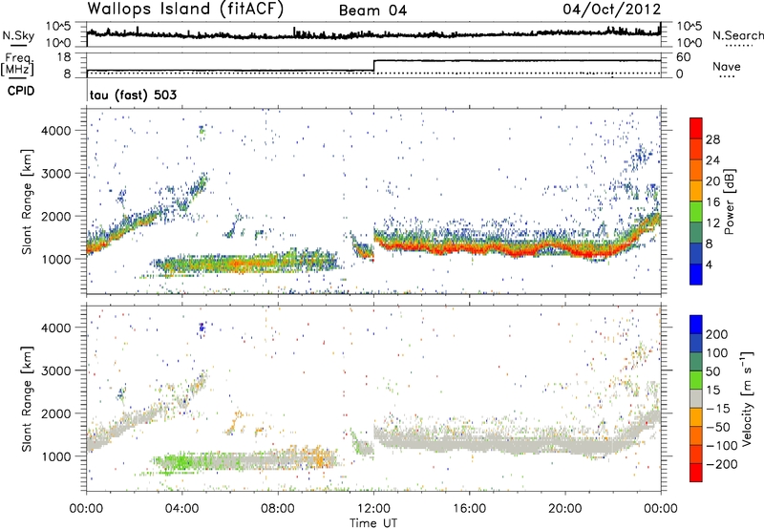Click the "CPID" label
The width and height of the screenshot is (764, 529).
point(21,91)
